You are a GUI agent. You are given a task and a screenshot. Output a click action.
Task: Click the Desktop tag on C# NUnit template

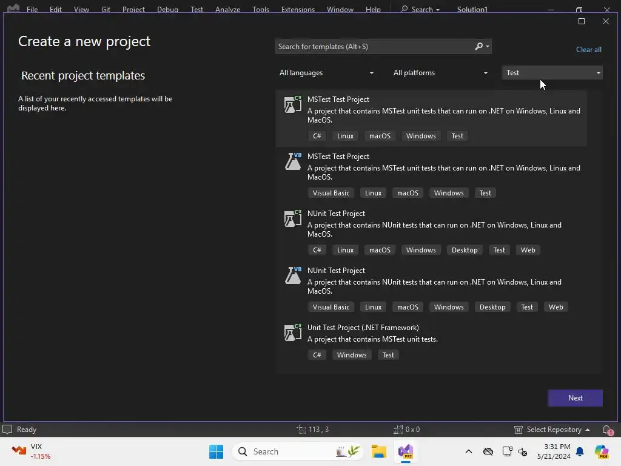465,250
